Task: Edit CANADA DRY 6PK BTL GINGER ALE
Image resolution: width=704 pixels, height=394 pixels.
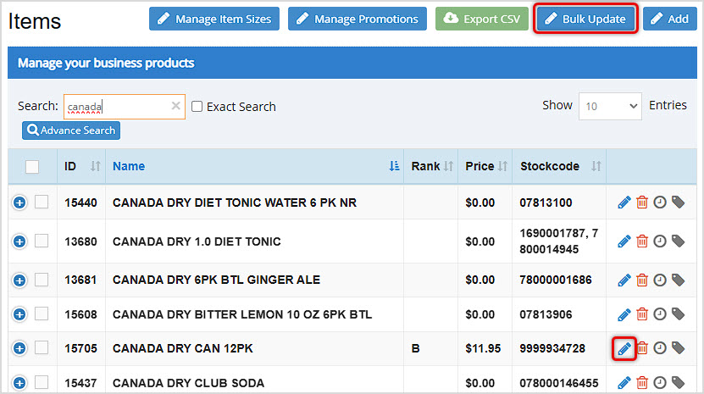Action: [624, 280]
